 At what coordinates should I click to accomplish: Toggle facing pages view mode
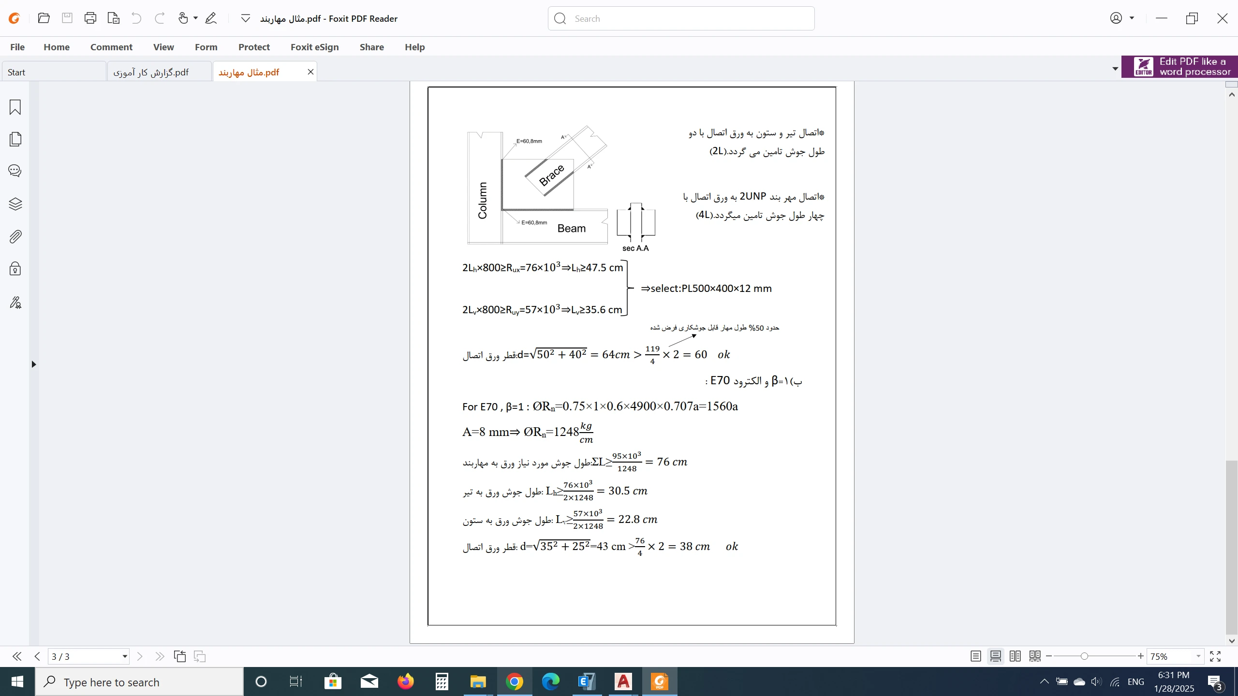pyautogui.click(x=1015, y=656)
